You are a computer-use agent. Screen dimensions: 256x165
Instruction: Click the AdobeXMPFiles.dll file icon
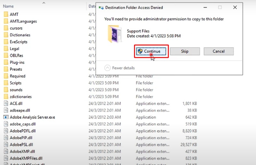tap(6, 158)
